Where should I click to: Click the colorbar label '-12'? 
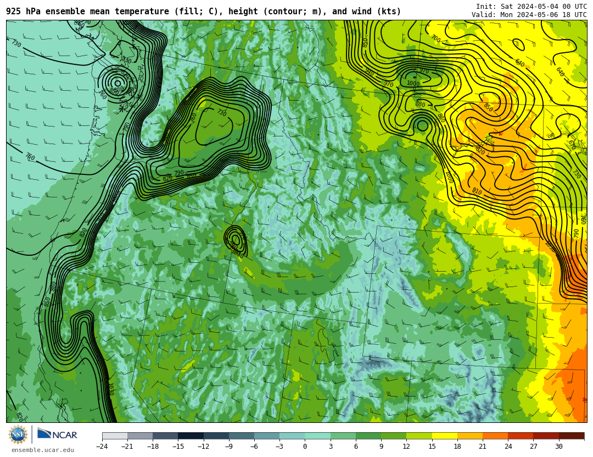tap(204, 447)
